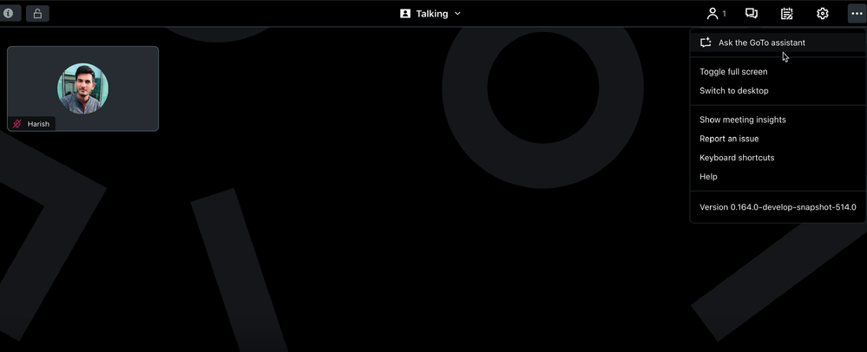Click the speaker view icon beside Talking
Screen dimensions: 867x352
(405, 14)
